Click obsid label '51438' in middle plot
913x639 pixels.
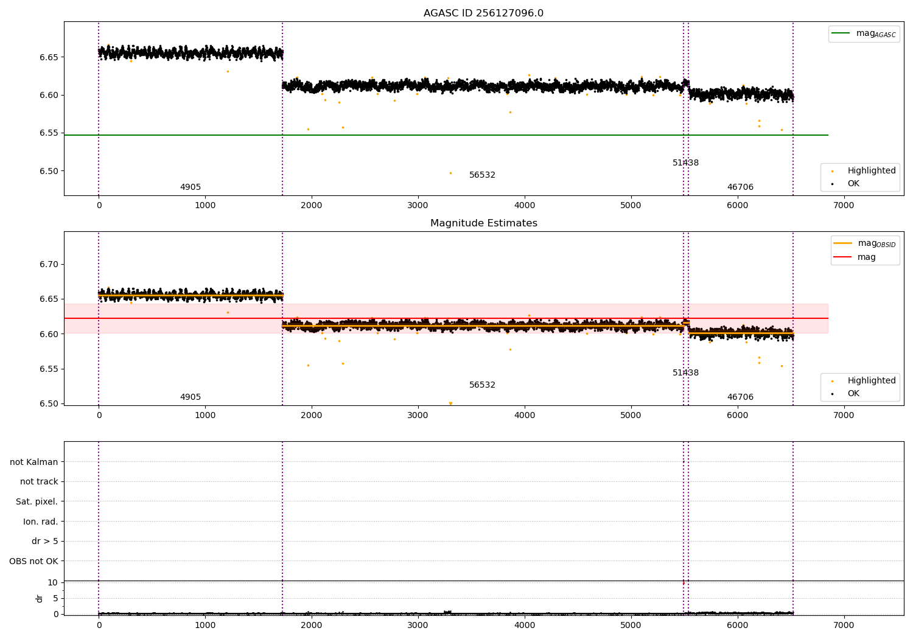coord(685,373)
